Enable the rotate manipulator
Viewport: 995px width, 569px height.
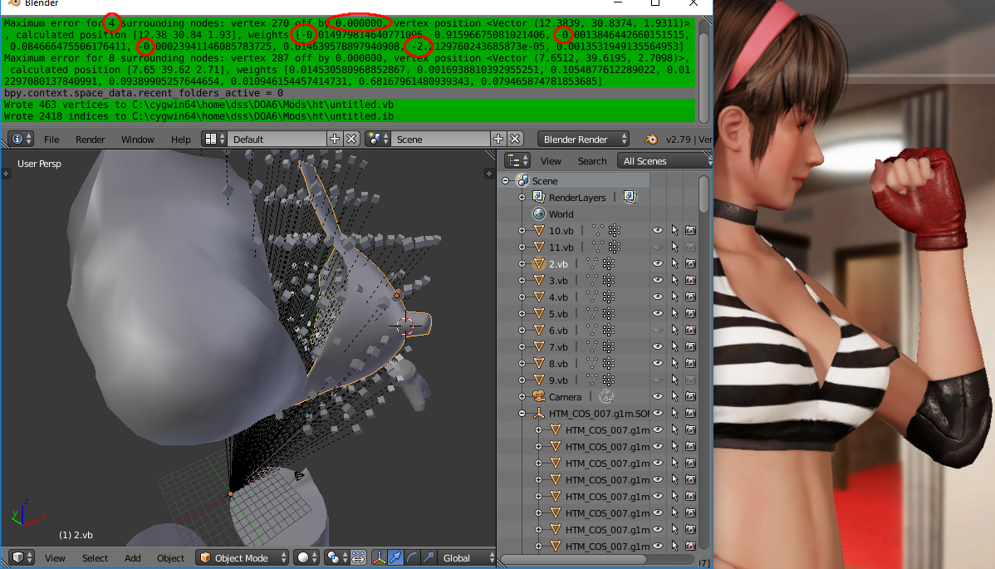pos(412,557)
